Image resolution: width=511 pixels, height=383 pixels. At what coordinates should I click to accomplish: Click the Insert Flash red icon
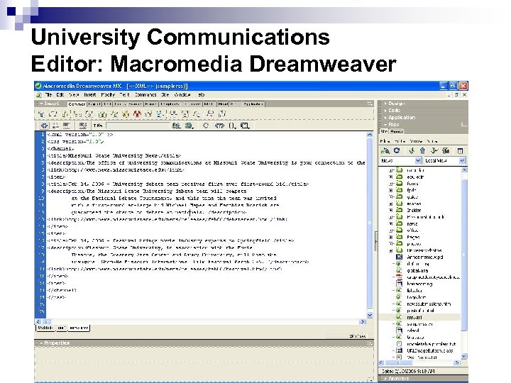point(137,114)
